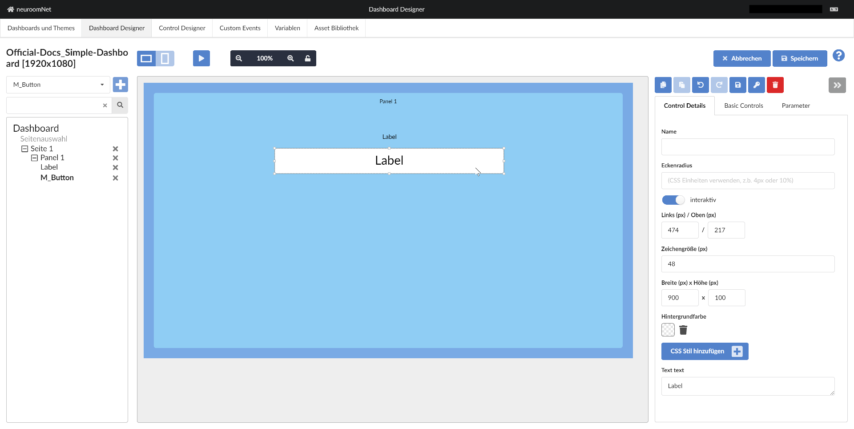Viewport: 854px width, 429px height.
Task: Delete the selected control via red trash icon
Action: pyautogui.click(x=775, y=85)
